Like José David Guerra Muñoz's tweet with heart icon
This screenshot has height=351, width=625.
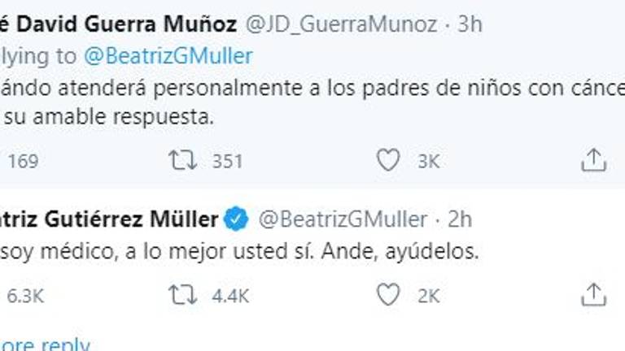(x=389, y=161)
